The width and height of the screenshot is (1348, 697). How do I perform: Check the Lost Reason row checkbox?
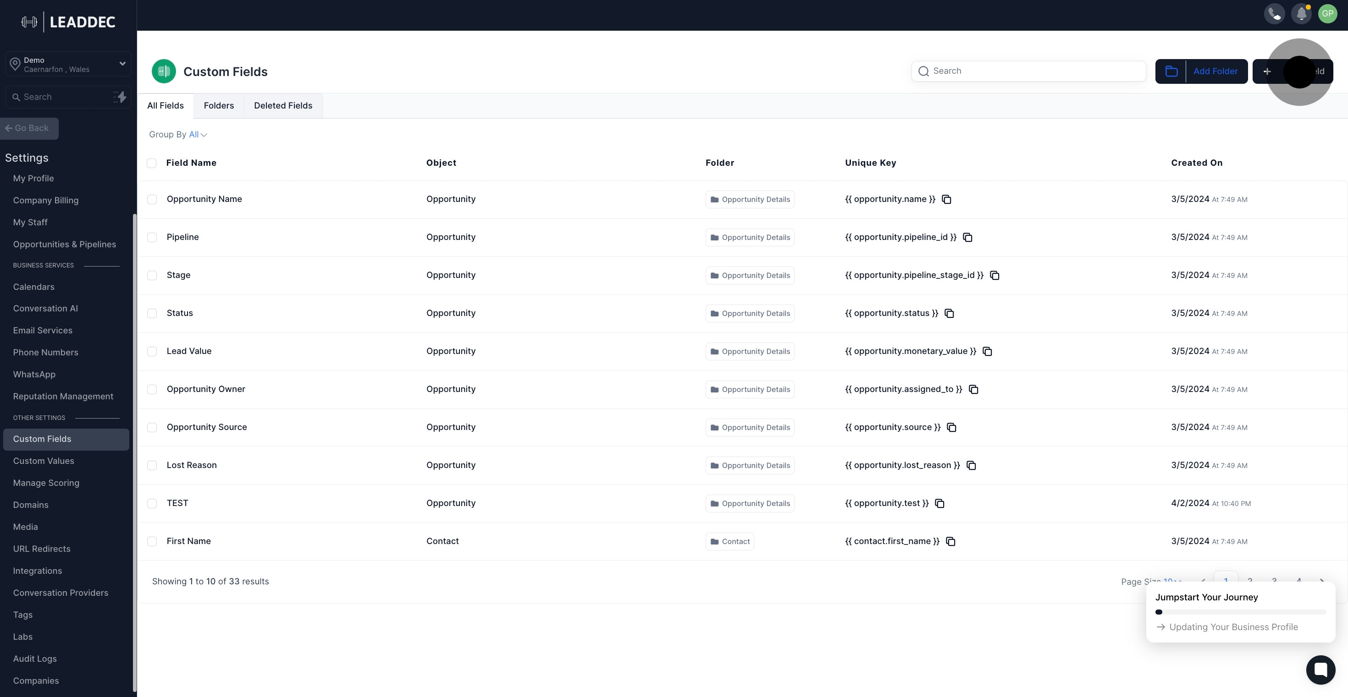pyautogui.click(x=152, y=466)
